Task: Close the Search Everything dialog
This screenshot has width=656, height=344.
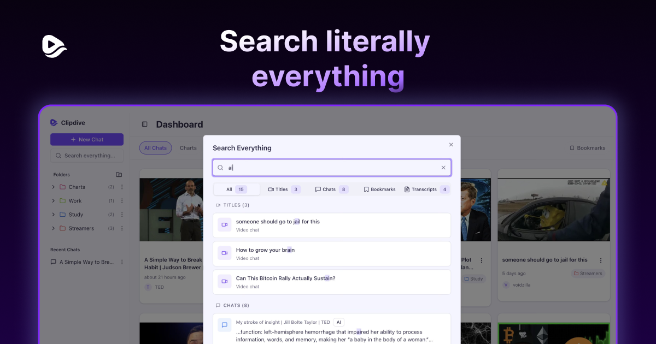Action: pyautogui.click(x=451, y=145)
